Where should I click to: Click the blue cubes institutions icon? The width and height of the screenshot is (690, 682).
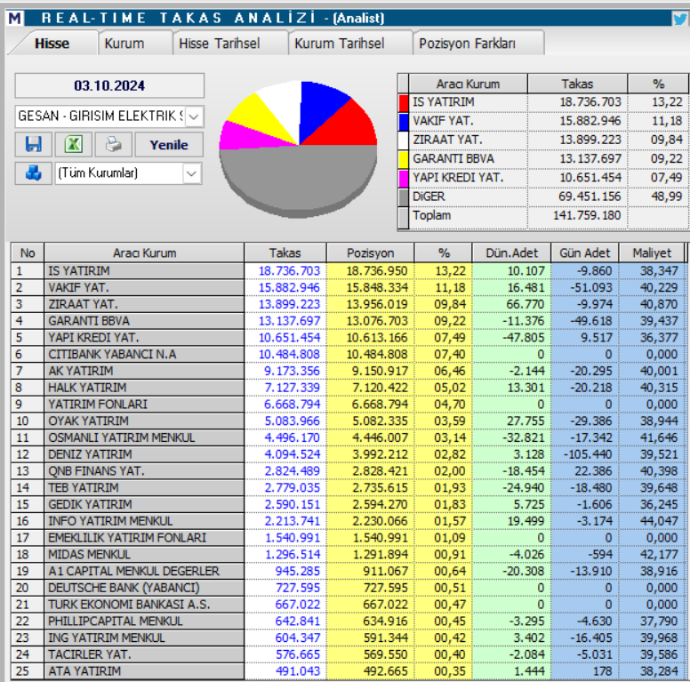coord(34,173)
